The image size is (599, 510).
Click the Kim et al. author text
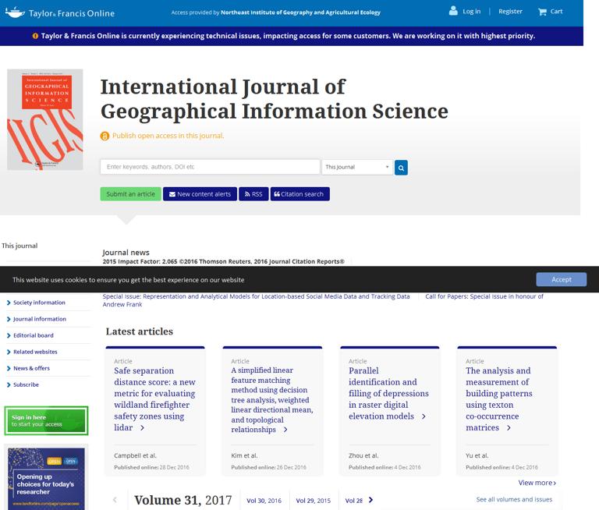click(244, 455)
